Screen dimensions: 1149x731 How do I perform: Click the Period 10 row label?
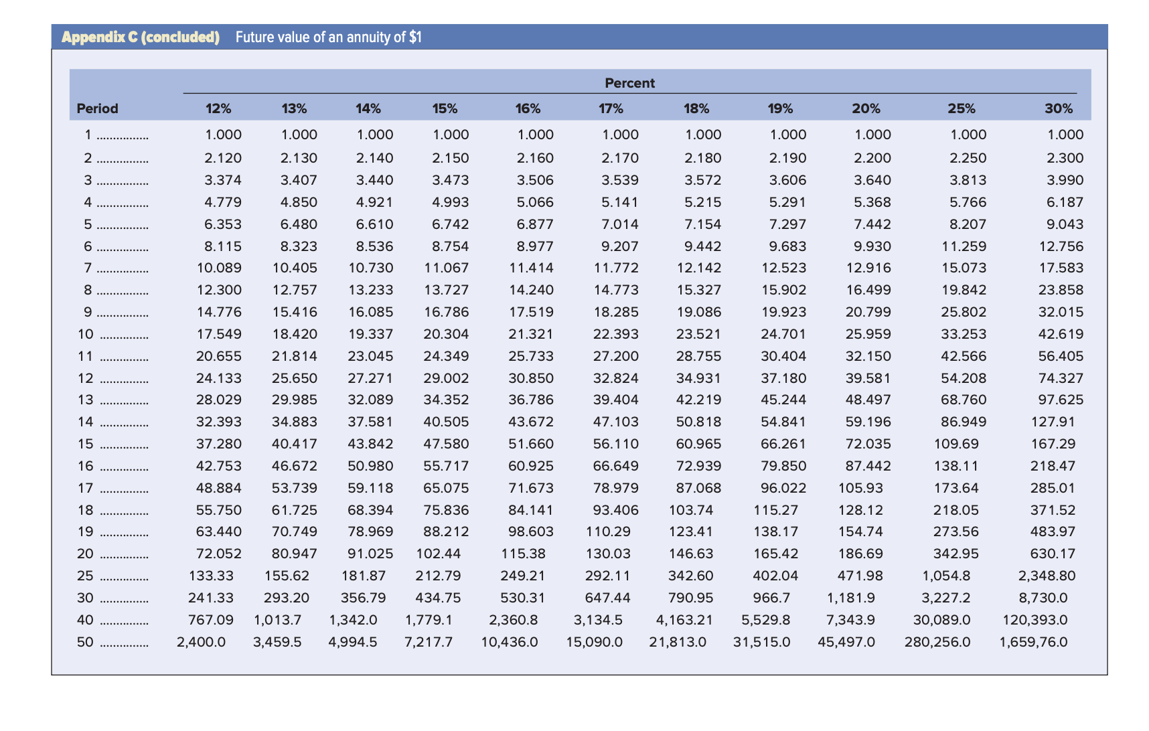click(87, 333)
